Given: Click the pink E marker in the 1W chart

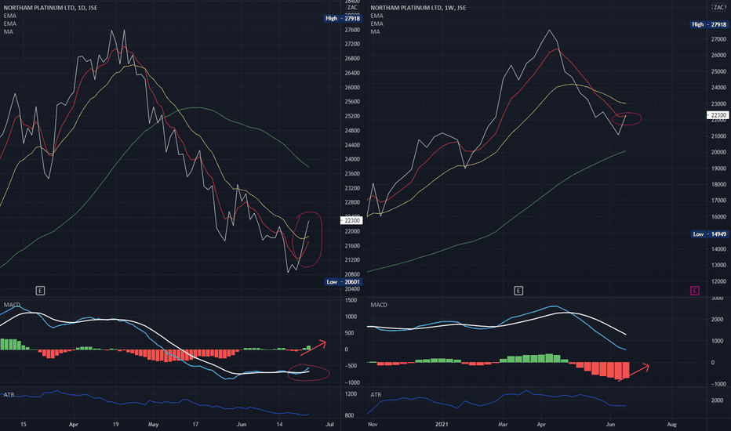Looking at the screenshot, I should pyautogui.click(x=695, y=291).
